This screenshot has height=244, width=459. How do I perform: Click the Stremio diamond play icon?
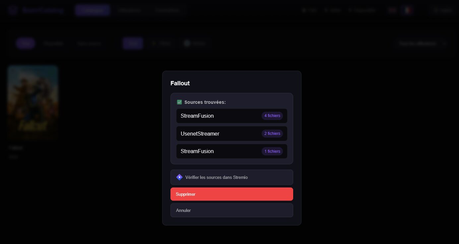(179, 177)
